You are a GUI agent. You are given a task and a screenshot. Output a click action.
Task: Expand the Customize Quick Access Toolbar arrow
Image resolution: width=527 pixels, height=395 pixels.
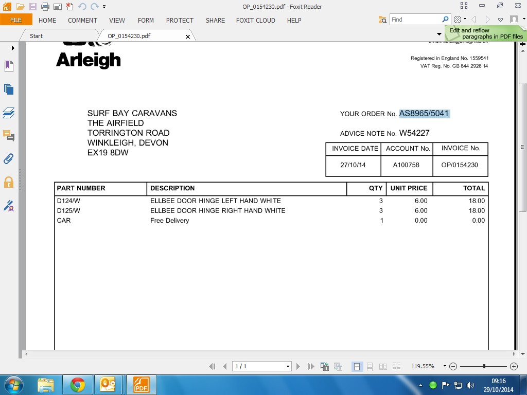(104, 6)
